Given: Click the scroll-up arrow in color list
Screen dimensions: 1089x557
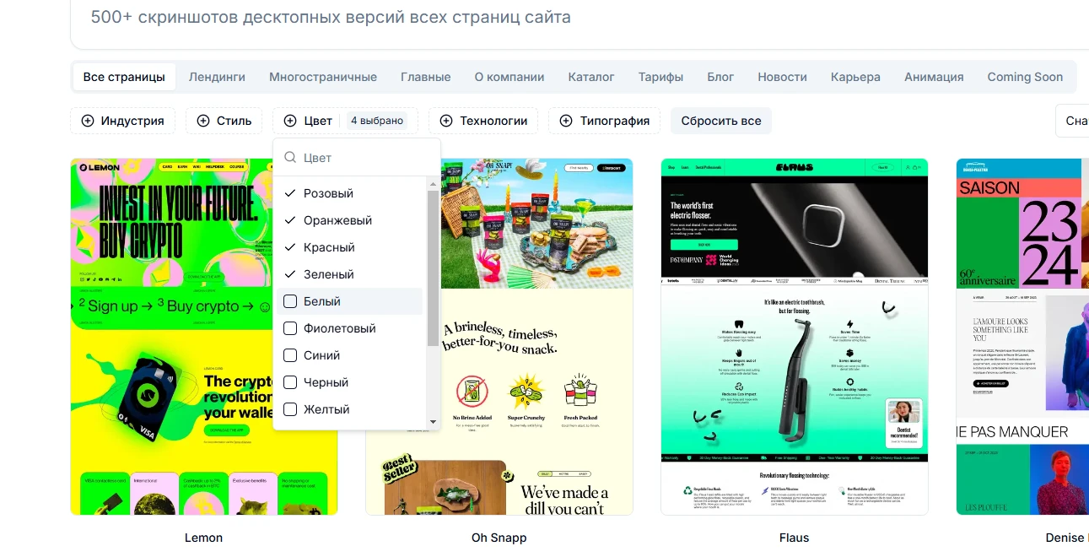Looking at the screenshot, I should tap(434, 183).
